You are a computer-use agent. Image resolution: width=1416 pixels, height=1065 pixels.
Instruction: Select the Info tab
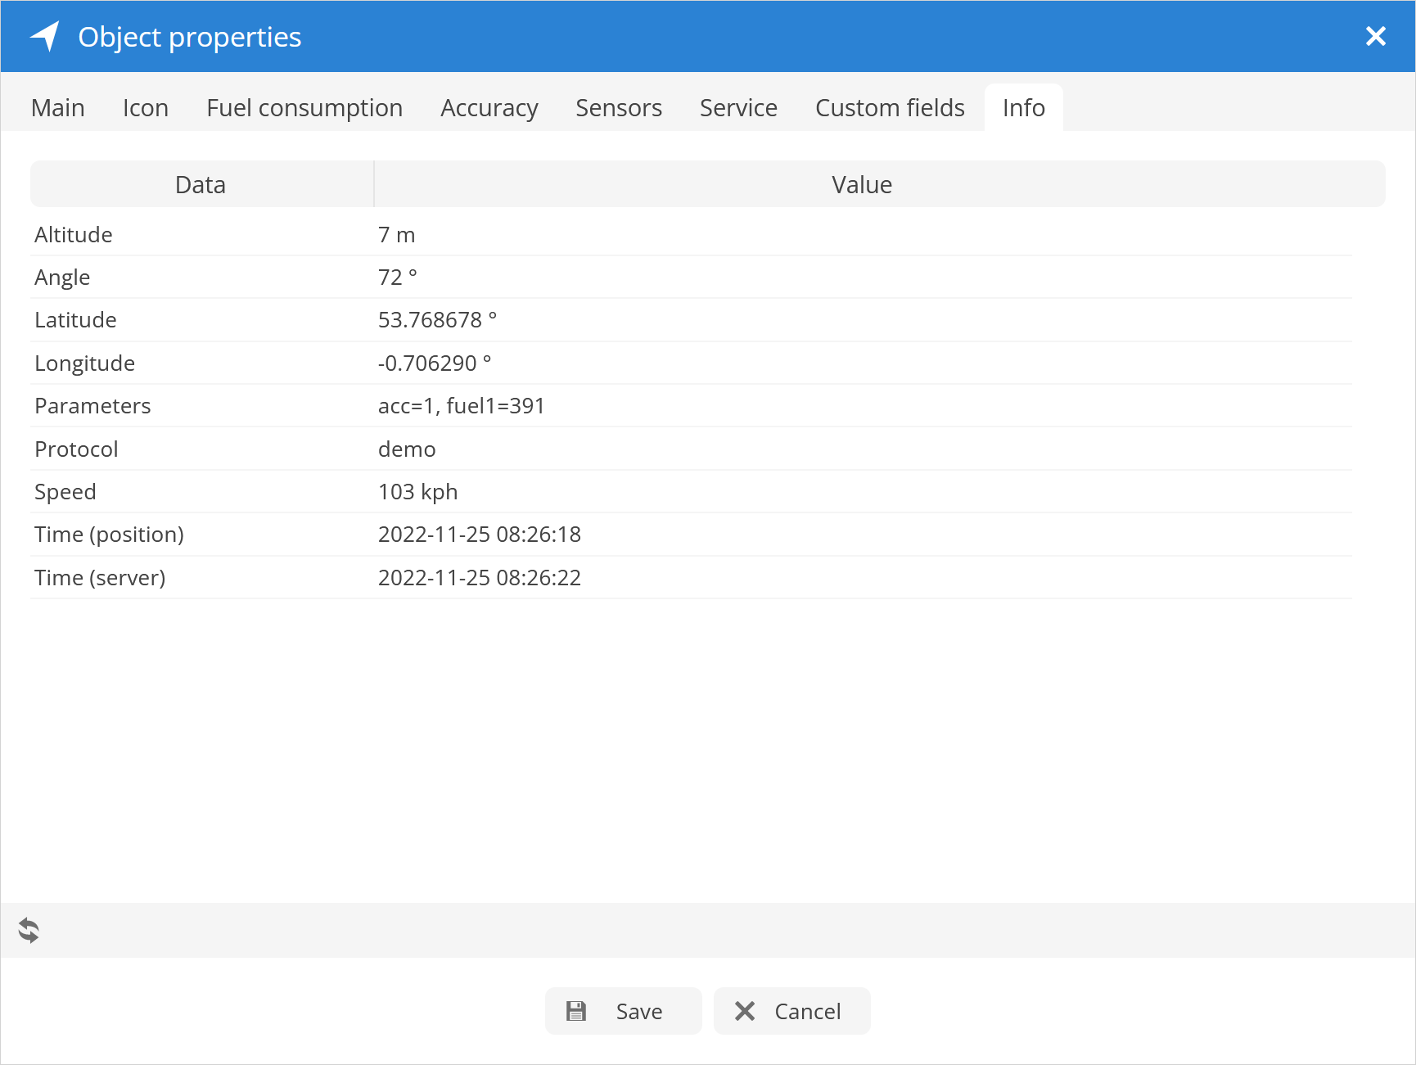click(x=1023, y=108)
